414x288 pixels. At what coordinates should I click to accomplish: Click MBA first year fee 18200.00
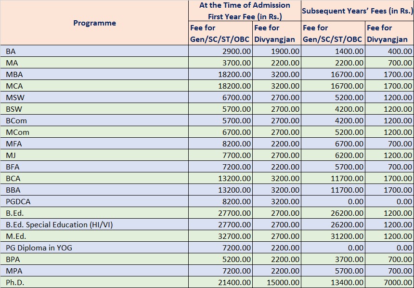coord(220,74)
